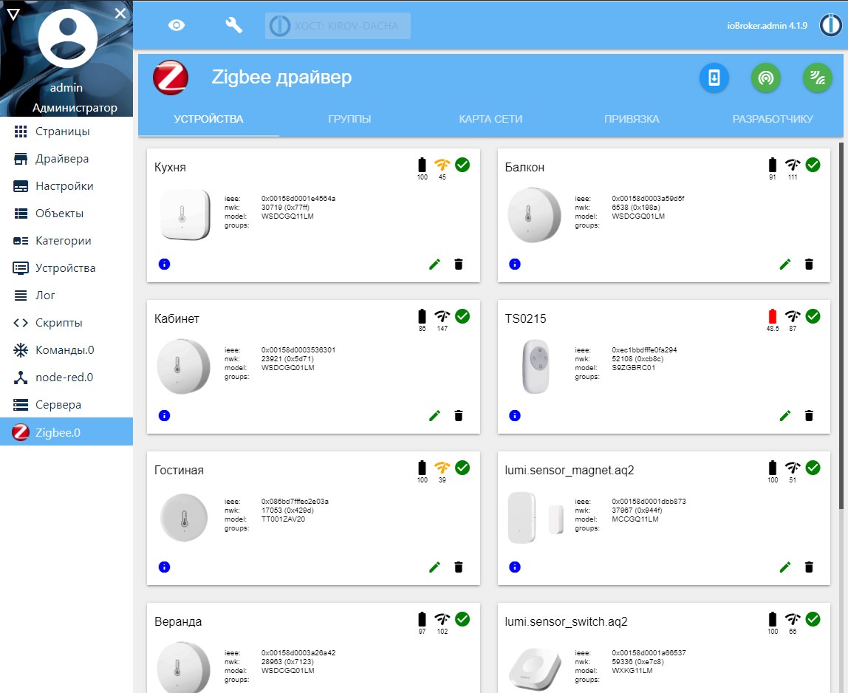Image resolution: width=848 pixels, height=693 pixels.
Task: Delete the Гостиная device with trash icon
Action: coord(459,567)
